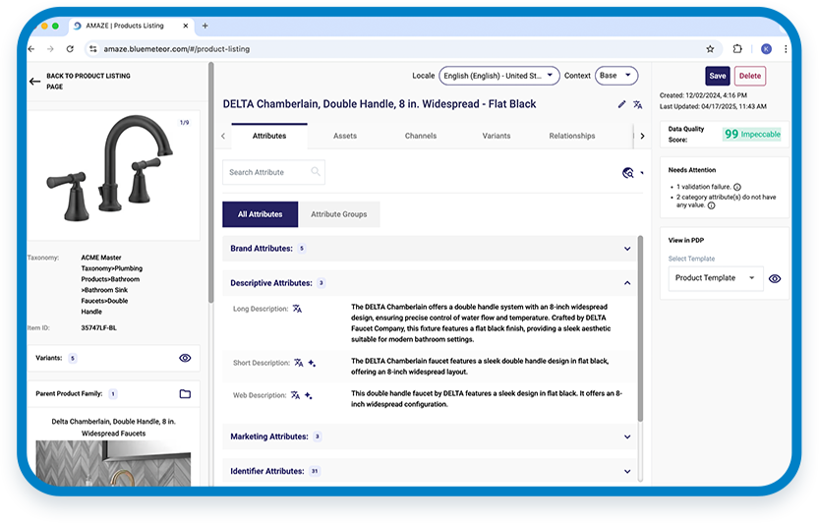
Task: Click the faucet product image
Action: 110,167
